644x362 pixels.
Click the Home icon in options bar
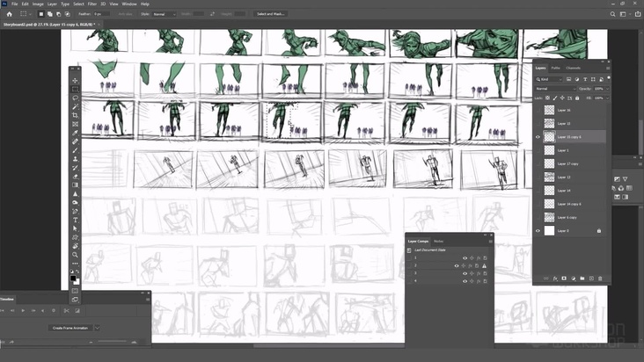point(10,14)
